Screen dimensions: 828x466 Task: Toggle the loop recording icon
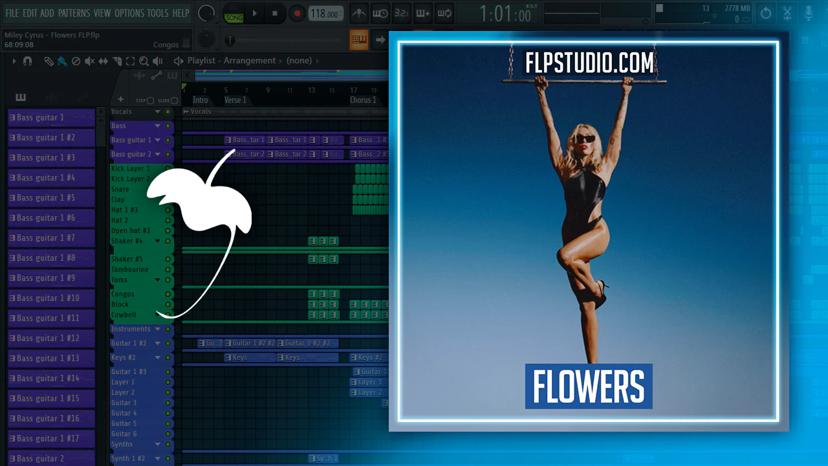click(x=444, y=13)
